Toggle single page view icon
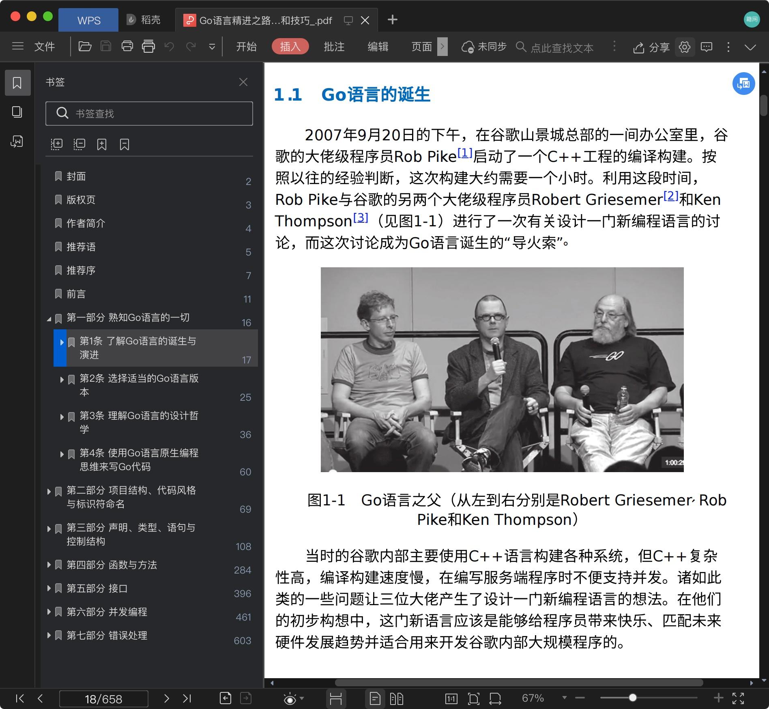 click(375, 698)
